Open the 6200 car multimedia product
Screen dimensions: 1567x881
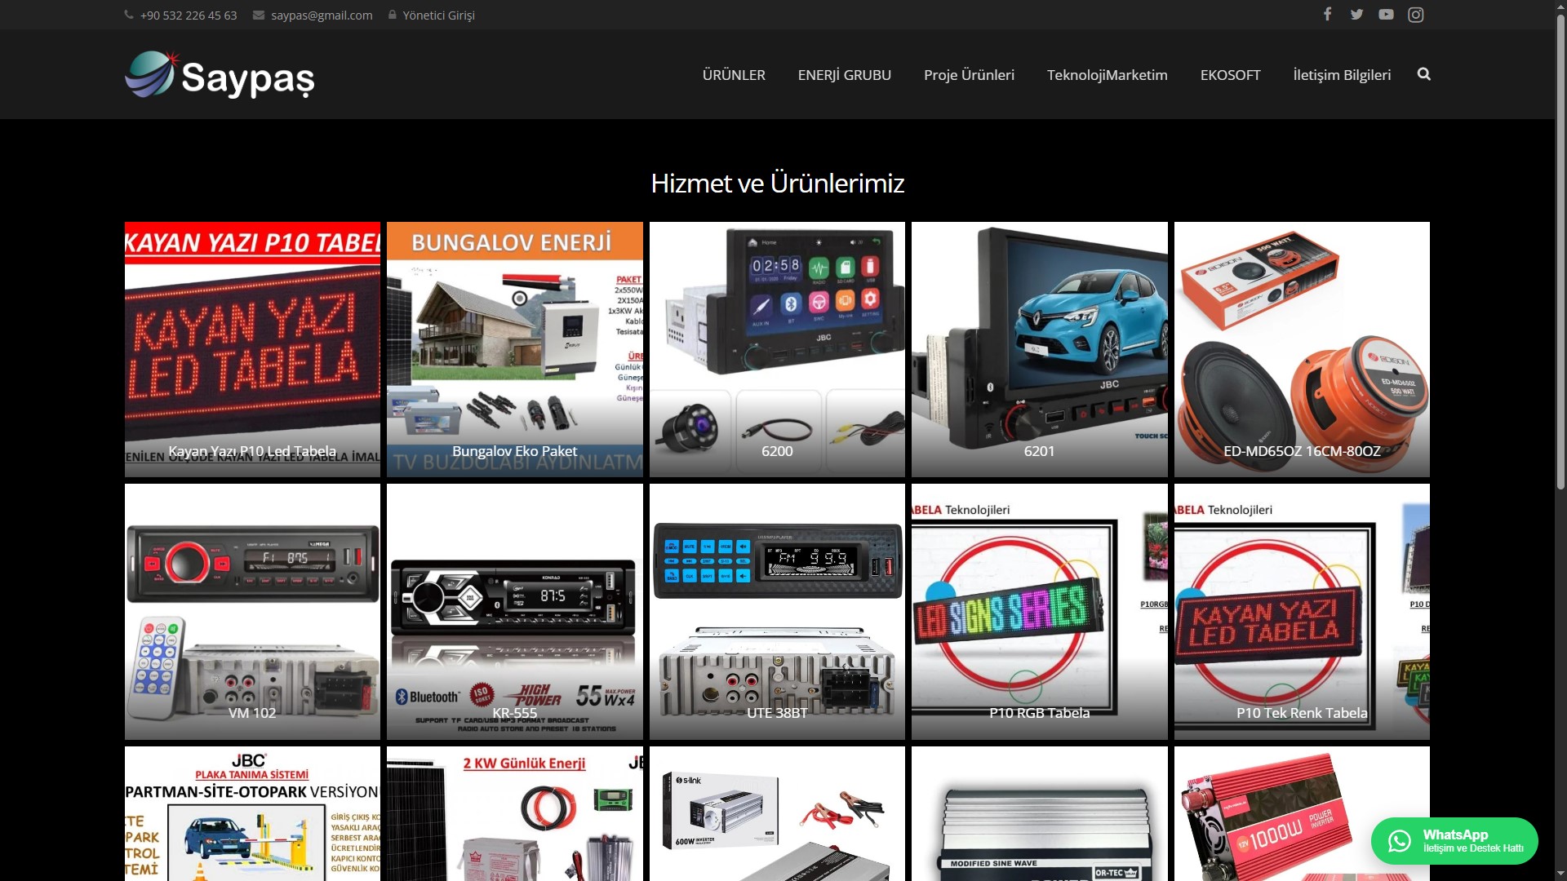click(777, 349)
